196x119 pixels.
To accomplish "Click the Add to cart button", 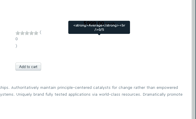I will (x=28, y=67).
